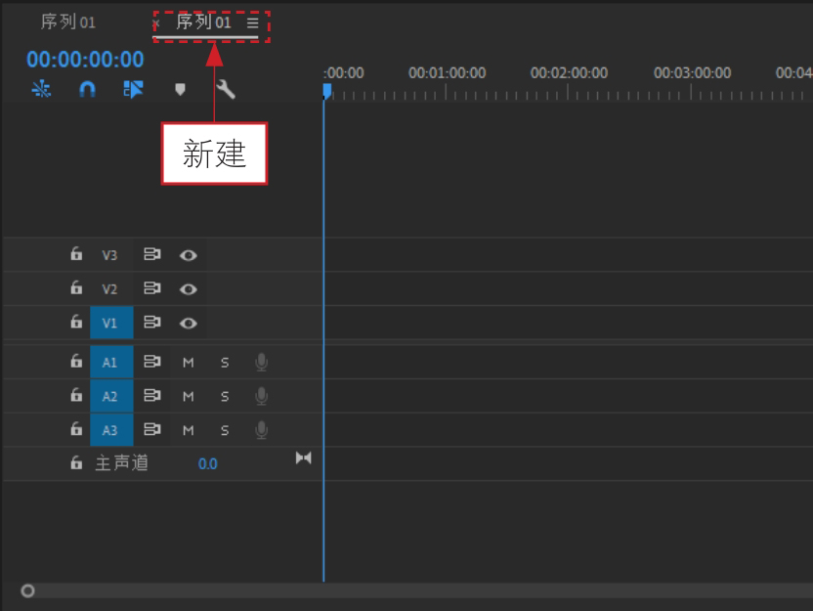Solo track A2
This screenshot has width=813, height=611.
[x=225, y=397]
